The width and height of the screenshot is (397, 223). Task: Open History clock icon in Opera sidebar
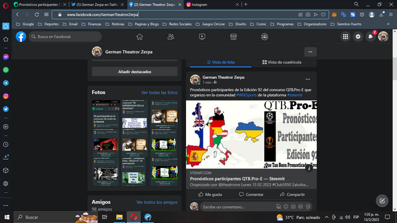[6, 144]
